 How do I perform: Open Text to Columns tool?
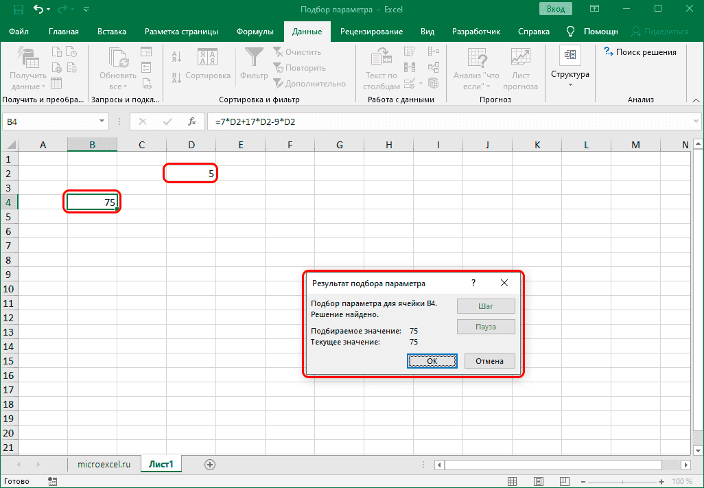382,69
